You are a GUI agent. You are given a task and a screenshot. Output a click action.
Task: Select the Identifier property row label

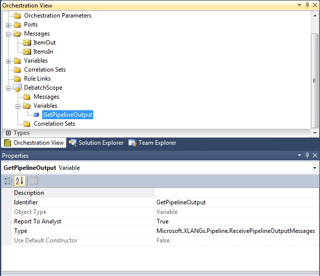point(26,202)
